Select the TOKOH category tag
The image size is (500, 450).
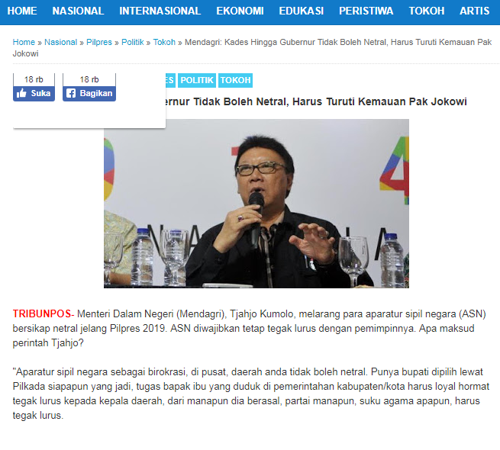pos(235,80)
